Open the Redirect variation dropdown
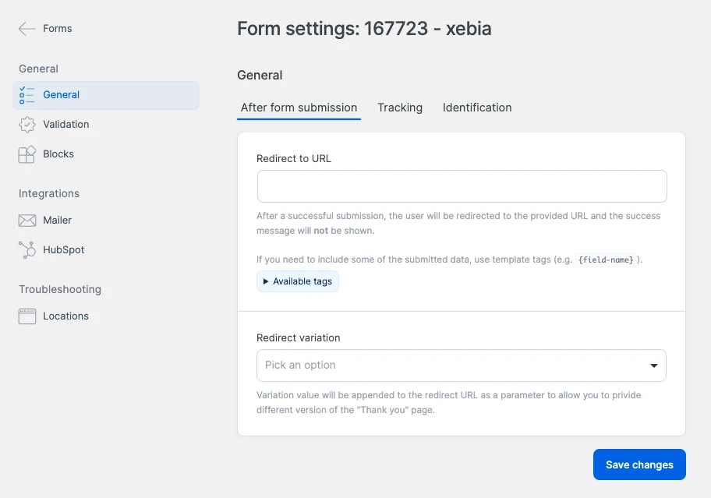 point(462,365)
